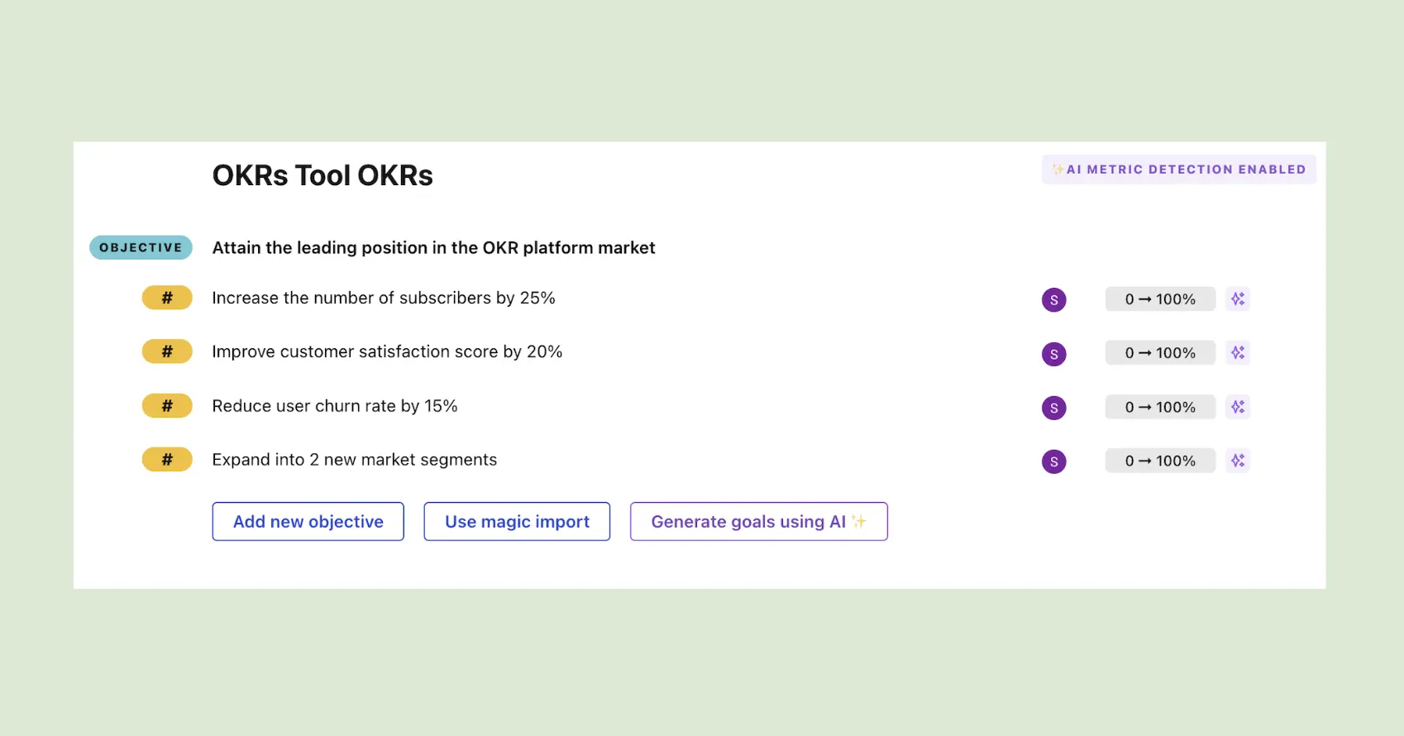1404x736 pixels.
Task: Click the AI sparkle icon for subscribers key result
Action: pos(1238,299)
